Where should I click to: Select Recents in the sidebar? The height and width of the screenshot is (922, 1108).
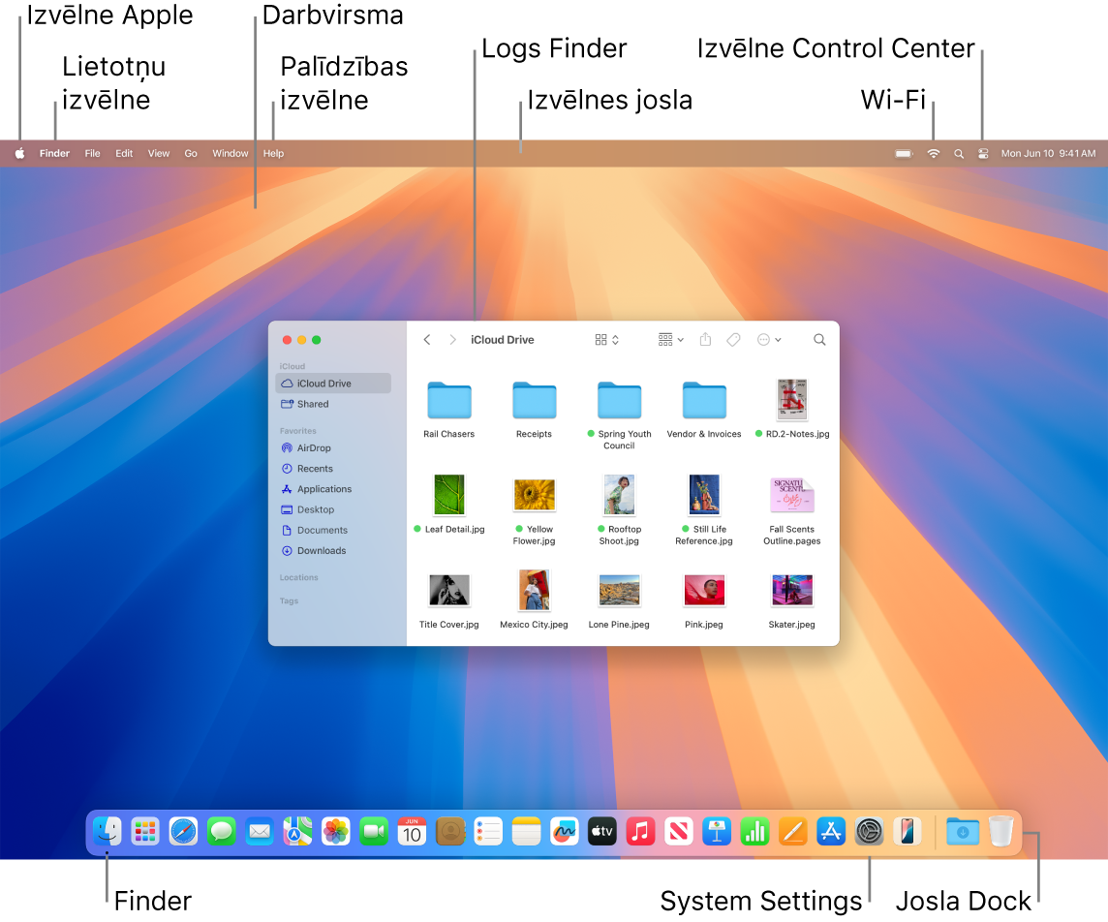point(333,469)
